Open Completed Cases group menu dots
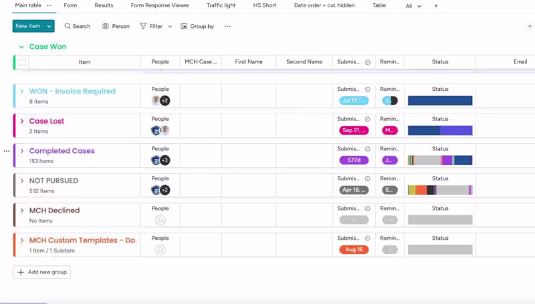 click(7, 151)
